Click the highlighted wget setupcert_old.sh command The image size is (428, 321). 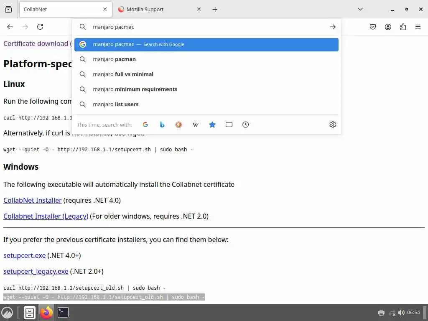[104, 297]
